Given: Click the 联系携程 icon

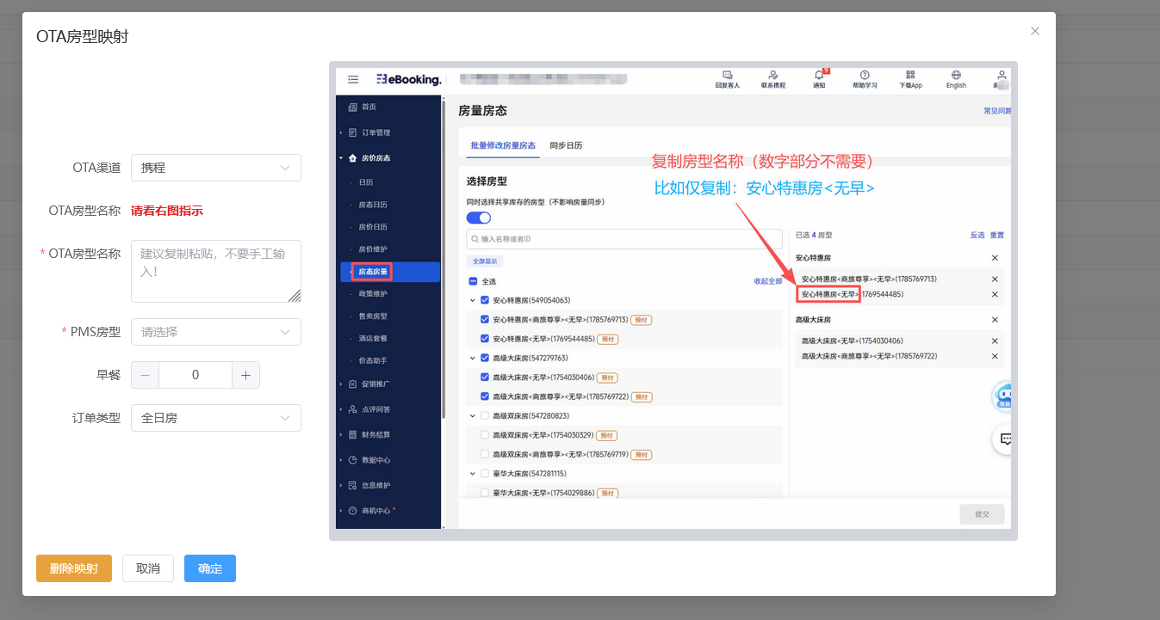Looking at the screenshot, I should pyautogui.click(x=773, y=75).
